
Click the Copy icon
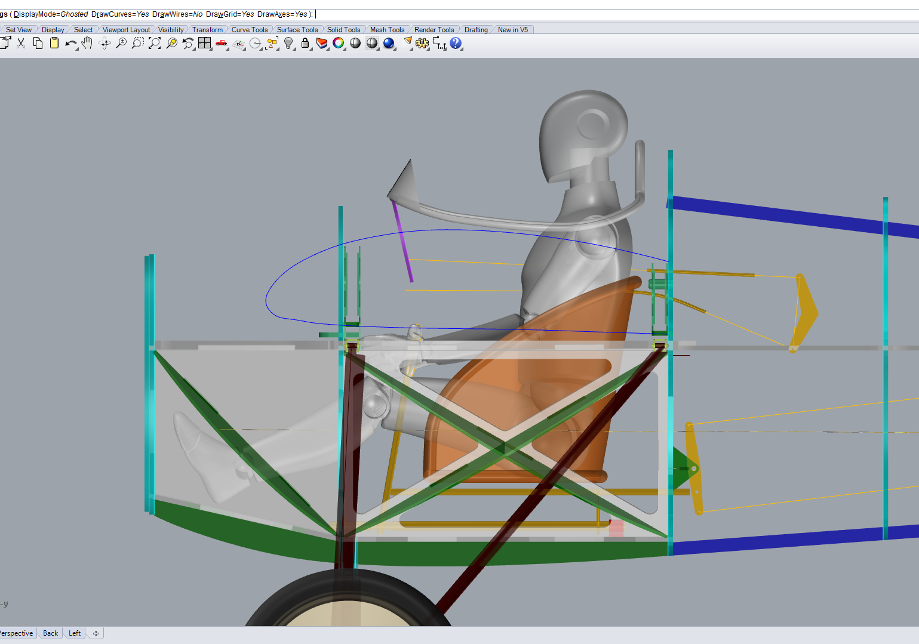point(38,43)
